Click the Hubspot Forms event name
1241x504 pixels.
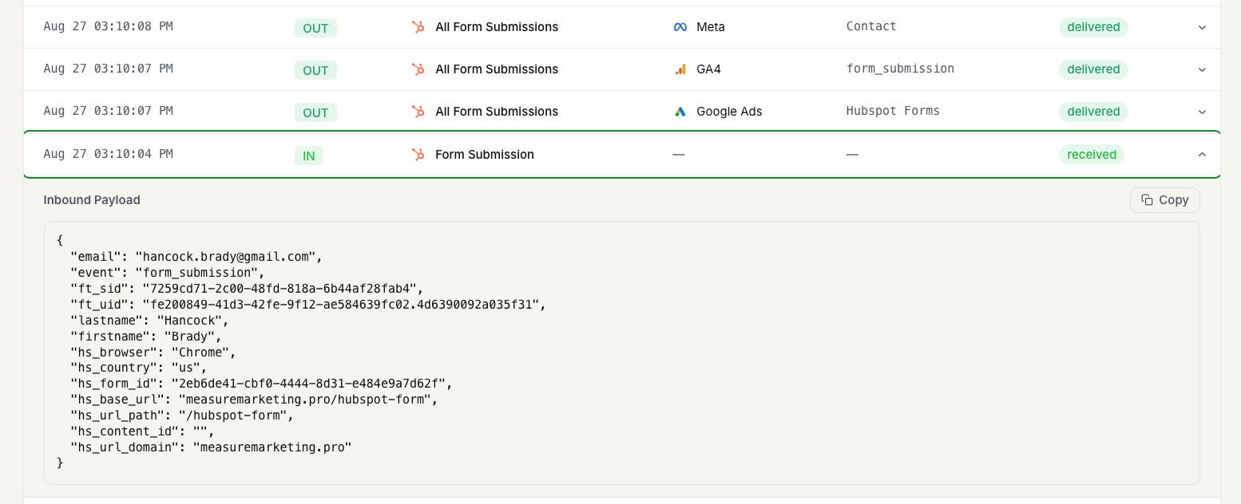click(893, 111)
